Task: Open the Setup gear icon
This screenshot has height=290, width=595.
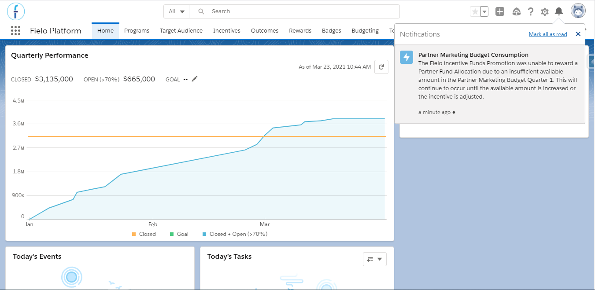Action: click(545, 12)
